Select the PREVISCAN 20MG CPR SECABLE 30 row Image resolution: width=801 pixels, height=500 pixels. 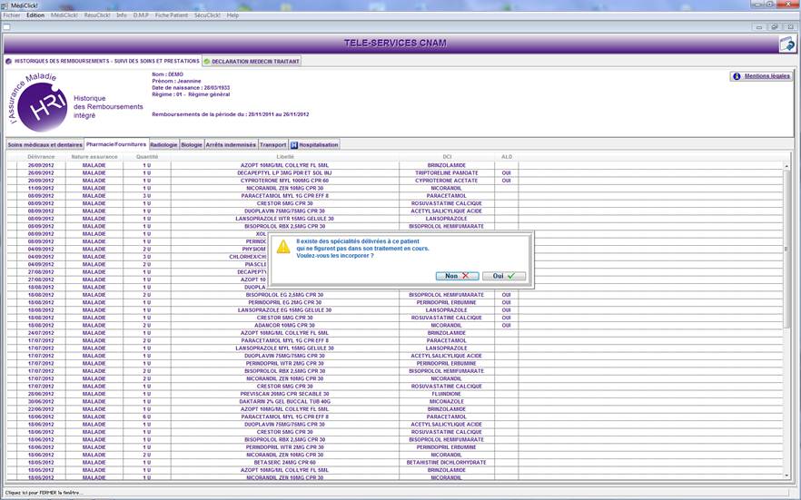click(x=395, y=394)
